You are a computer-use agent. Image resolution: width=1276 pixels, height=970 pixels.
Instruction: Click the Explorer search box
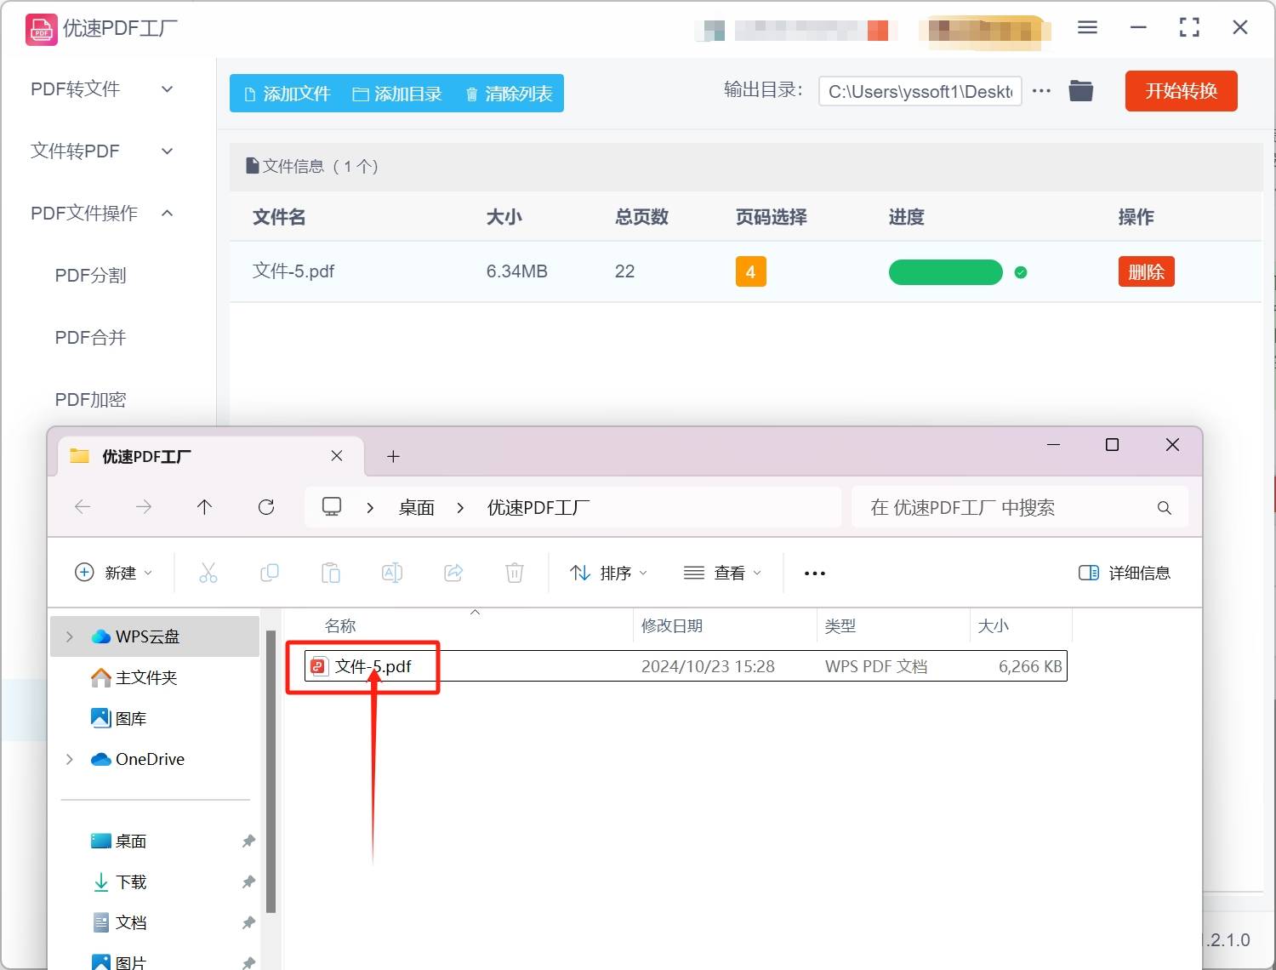point(1019,508)
